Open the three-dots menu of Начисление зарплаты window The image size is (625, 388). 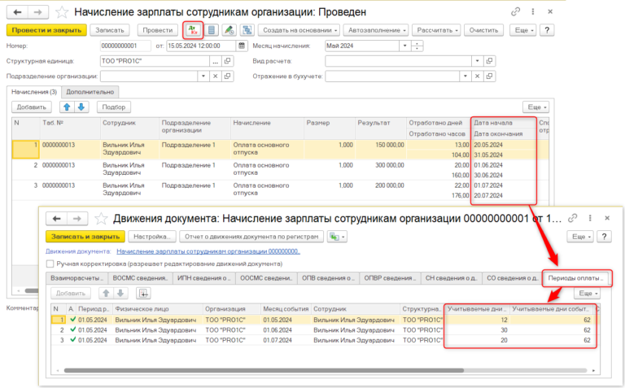click(x=533, y=12)
